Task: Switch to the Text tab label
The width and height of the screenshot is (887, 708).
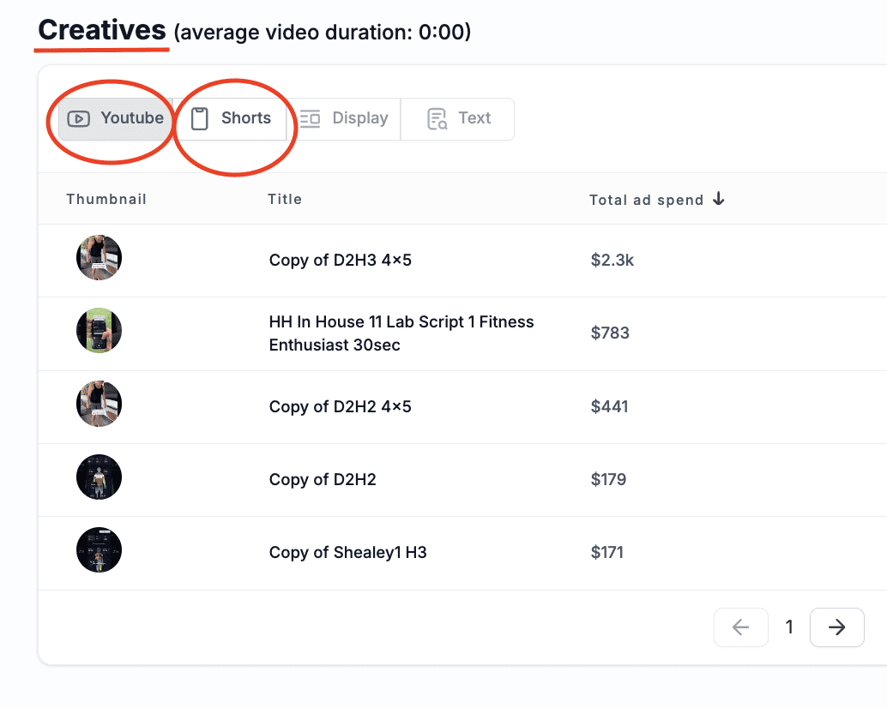Action: coord(474,118)
